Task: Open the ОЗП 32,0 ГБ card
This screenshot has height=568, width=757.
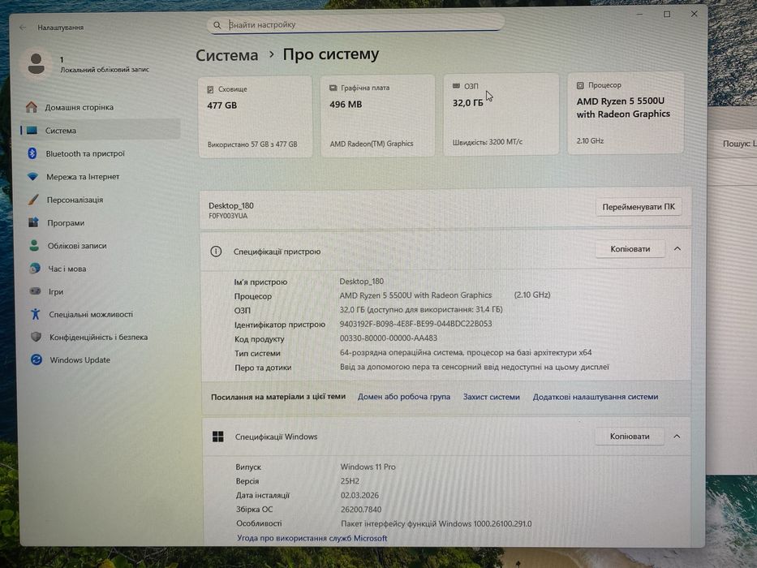Action: coord(501,114)
